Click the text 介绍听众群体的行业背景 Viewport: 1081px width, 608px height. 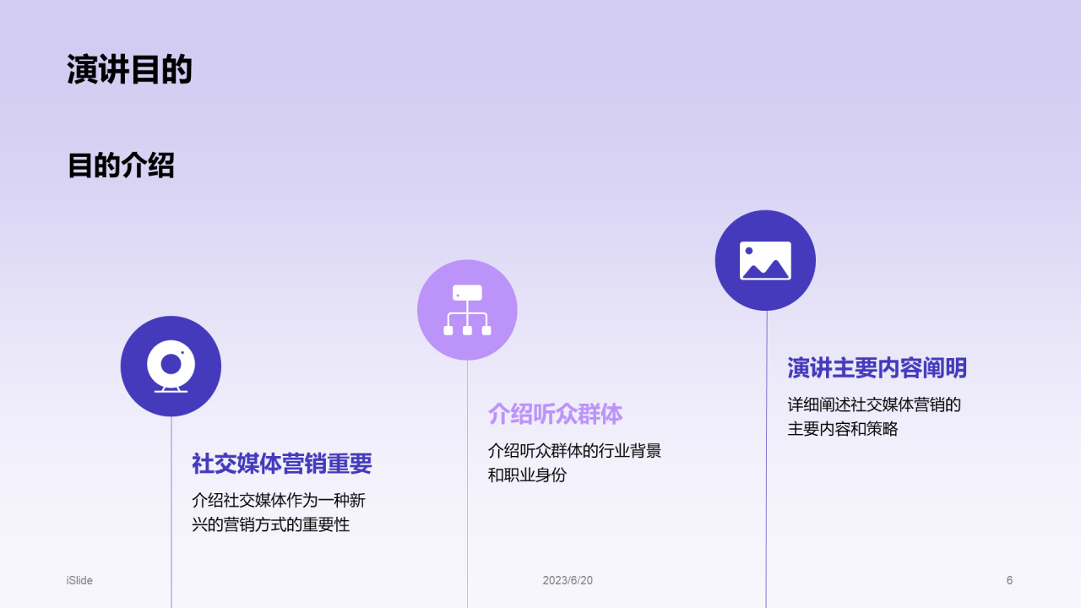point(575,451)
